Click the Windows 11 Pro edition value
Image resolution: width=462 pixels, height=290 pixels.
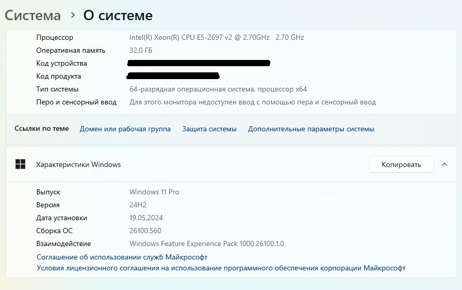[x=154, y=192]
